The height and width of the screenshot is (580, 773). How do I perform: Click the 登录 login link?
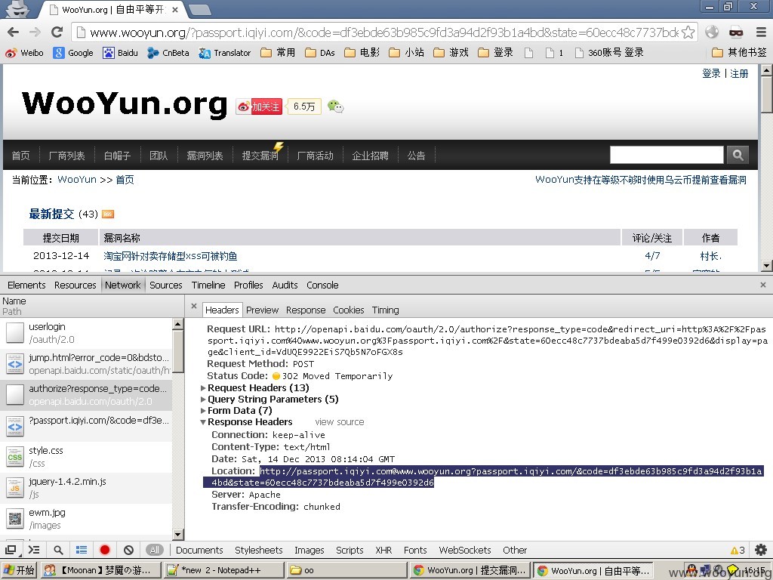click(x=711, y=73)
